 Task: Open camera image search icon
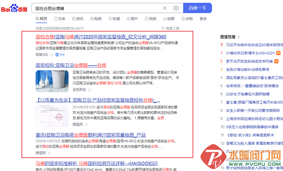click(176, 8)
